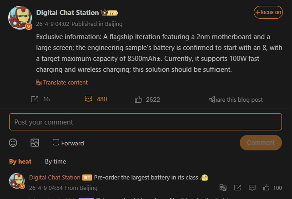Enable the Forward checkbox
This screenshot has height=199, width=292.
56,142
